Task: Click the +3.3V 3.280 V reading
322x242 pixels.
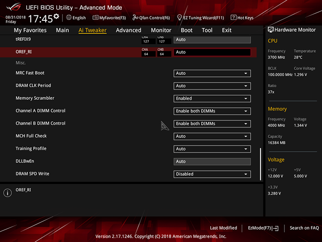Action: [274, 193]
